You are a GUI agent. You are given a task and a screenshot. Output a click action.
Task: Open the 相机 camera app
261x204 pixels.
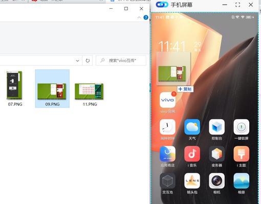216,181
